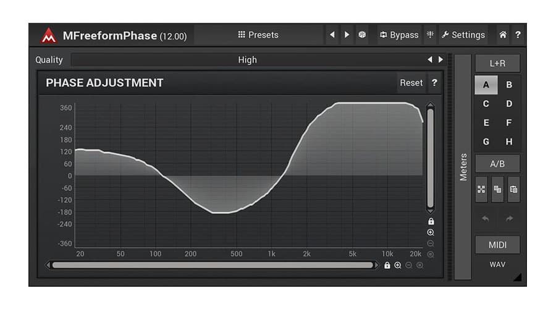
Task: Click the paste preset icon
Action: 514,190
